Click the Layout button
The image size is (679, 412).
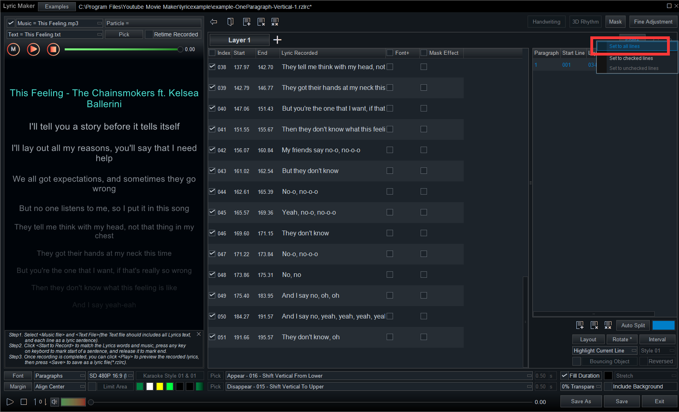588,339
